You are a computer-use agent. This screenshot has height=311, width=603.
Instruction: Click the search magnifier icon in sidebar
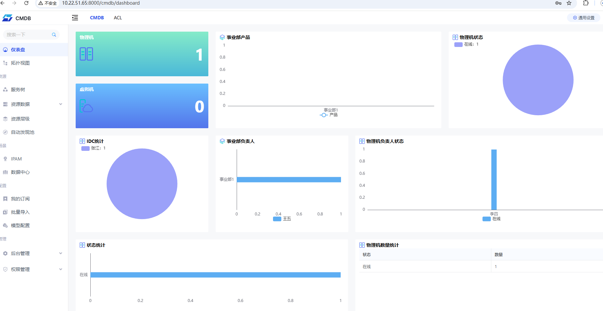point(54,35)
